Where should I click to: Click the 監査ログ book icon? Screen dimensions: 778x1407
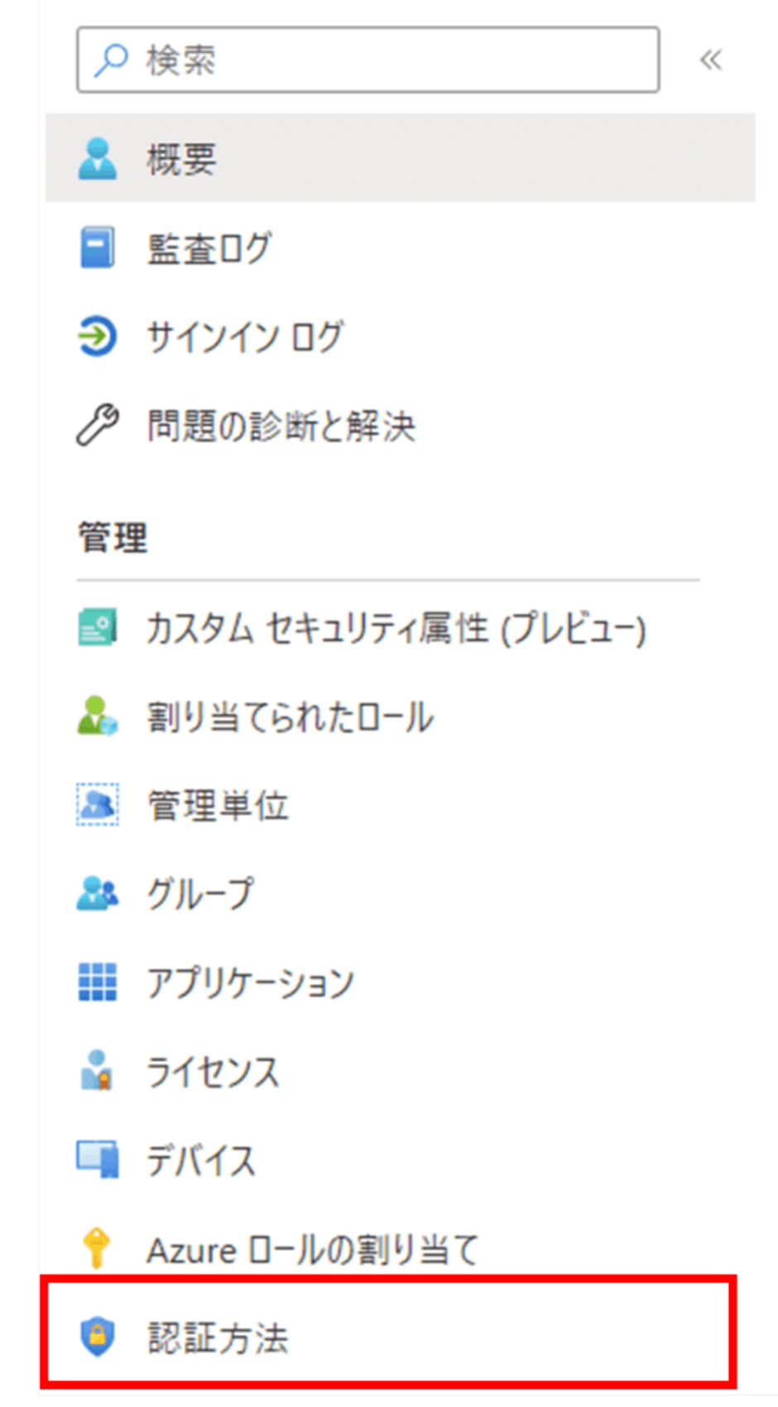(98, 247)
